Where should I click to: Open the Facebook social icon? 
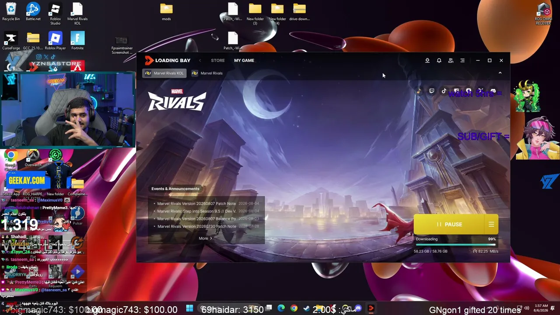pyautogui.click(x=456, y=91)
